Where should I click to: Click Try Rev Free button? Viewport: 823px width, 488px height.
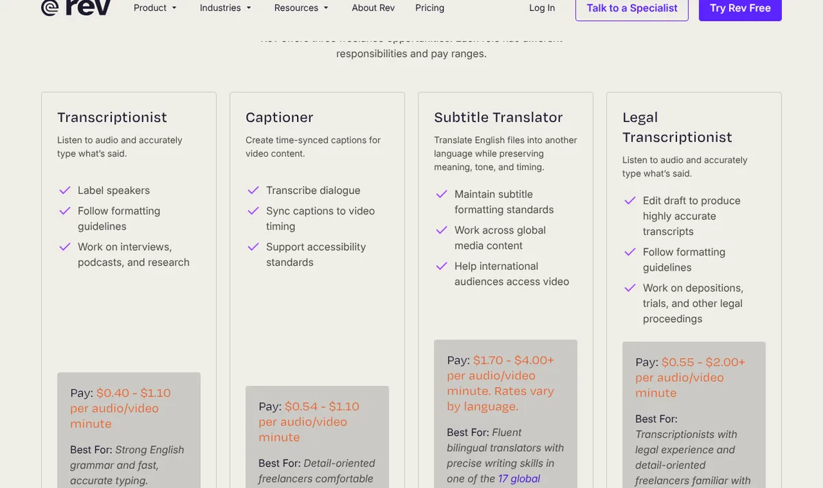740,9
